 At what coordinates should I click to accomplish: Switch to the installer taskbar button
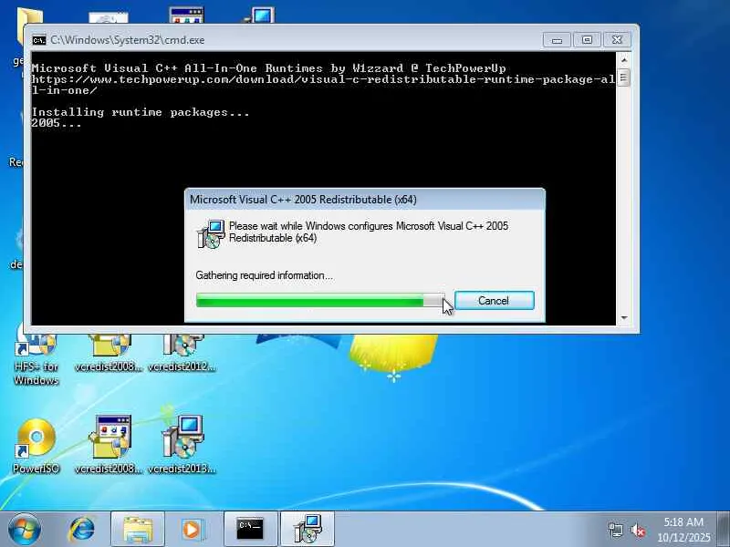point(308,530)
